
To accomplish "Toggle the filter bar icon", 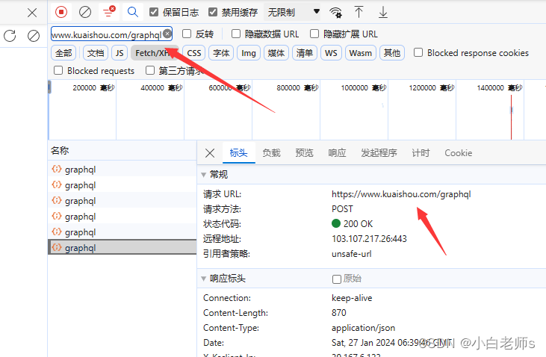I will [109, 12].
